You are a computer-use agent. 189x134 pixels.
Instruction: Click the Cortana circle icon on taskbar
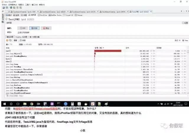pos(11,104)
